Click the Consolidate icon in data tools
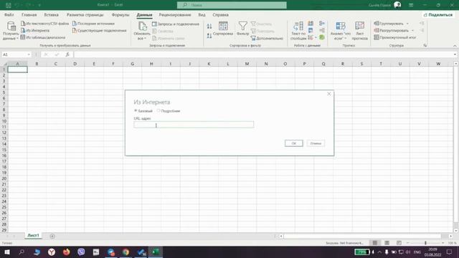459x258 pixels. pos(322,24)
